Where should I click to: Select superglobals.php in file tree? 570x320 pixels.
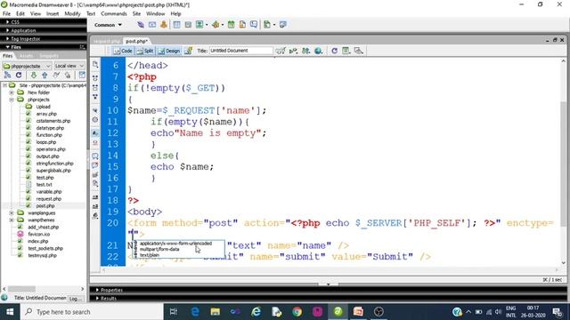[x=53, y=171]
